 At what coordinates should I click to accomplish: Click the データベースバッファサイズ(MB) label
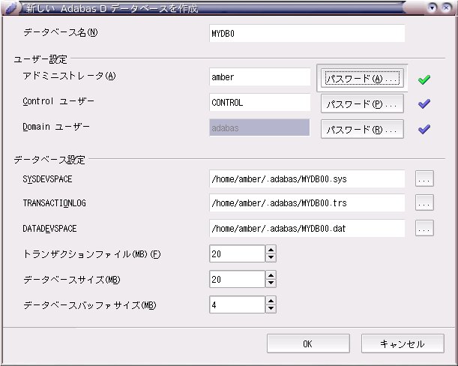pyautogui.click(x=90, y=305)
